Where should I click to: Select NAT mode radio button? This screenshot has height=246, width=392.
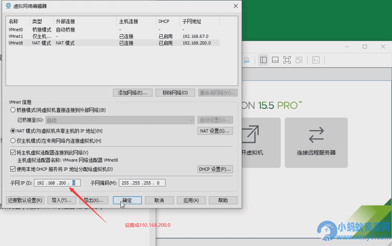coord(13,131)
